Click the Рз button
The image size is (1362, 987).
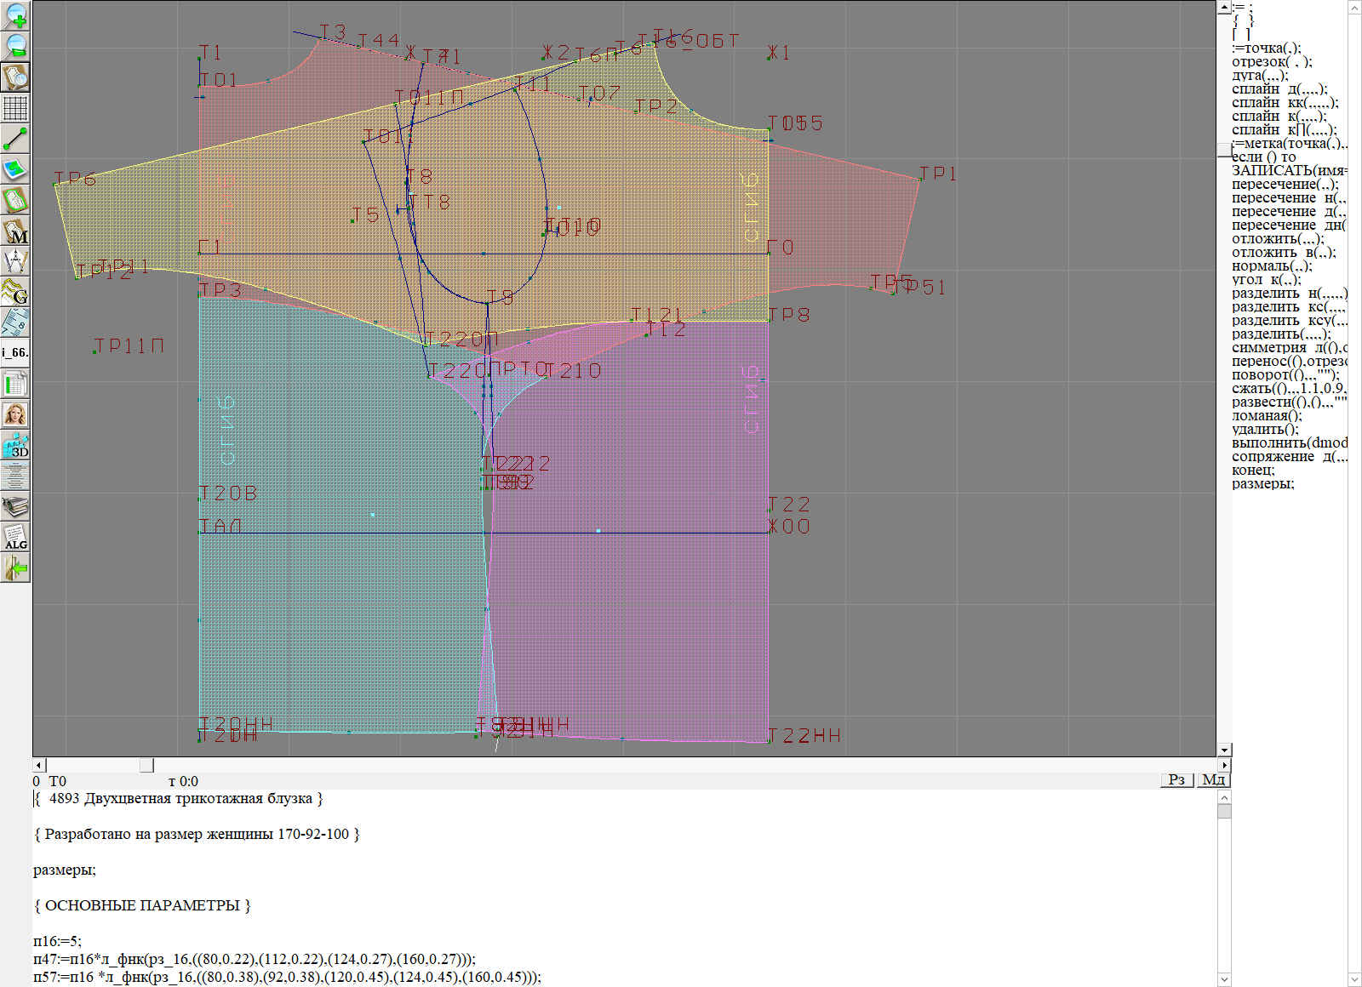click(1176, 779)
